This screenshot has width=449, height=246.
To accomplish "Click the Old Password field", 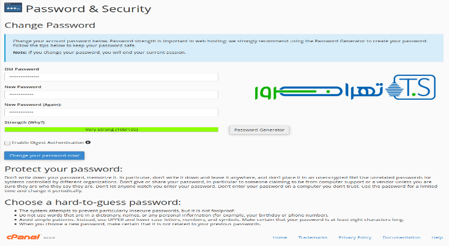I will (111, 77).
